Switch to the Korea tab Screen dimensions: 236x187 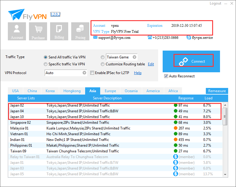coord(50,91)
